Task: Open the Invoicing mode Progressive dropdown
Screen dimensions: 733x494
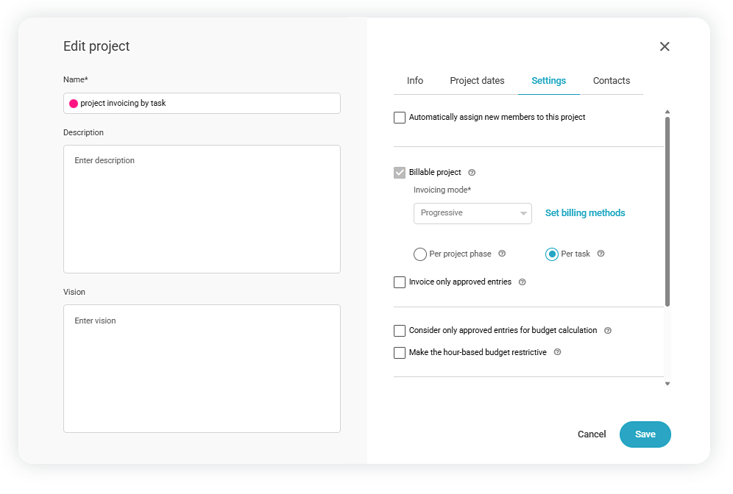Action: 472,213
